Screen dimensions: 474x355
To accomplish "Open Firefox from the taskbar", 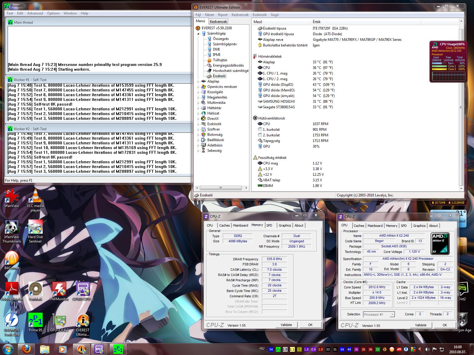I will (26, 349).
